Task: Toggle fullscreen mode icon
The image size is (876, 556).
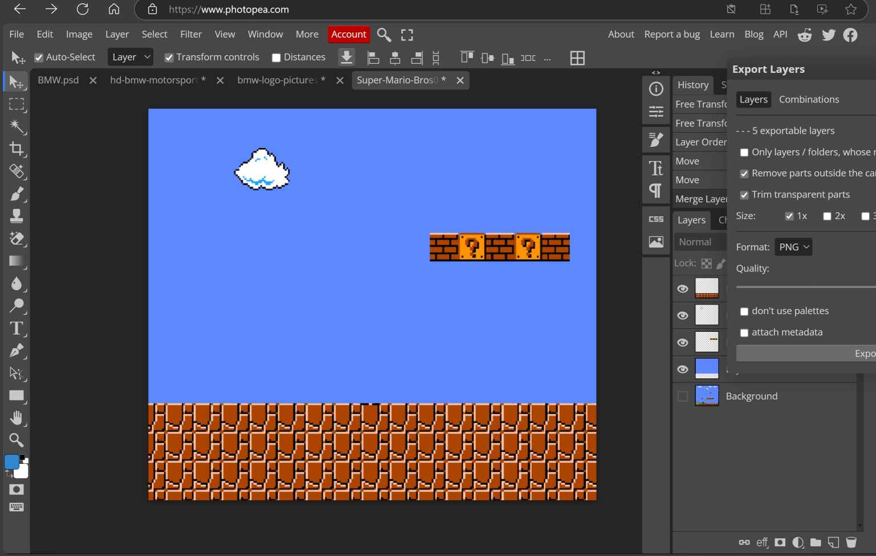Action: pyautogui.click(x=407, y=35)
